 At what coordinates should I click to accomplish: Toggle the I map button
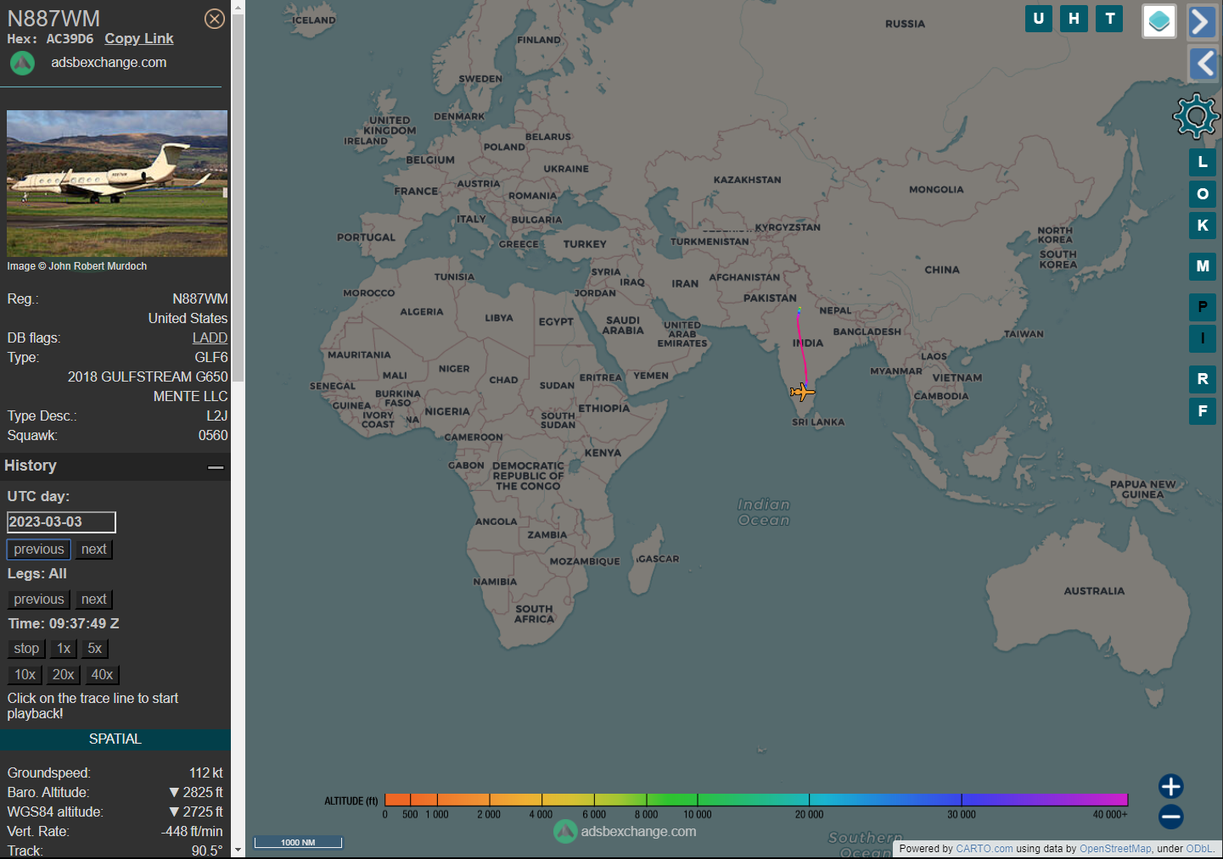coord(1203,338)
